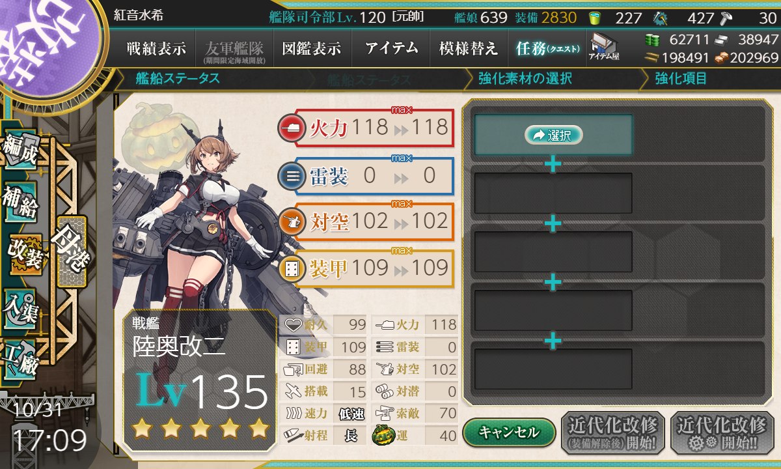The width and height of the screenshot is (781, 469).
Task: Open 戦績表示 battle records tab
Action: pyautogui.click(x=156, y=48)
